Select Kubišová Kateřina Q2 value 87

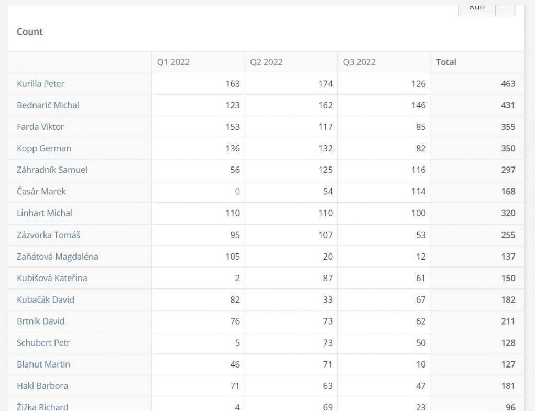(x=328, y=278)
